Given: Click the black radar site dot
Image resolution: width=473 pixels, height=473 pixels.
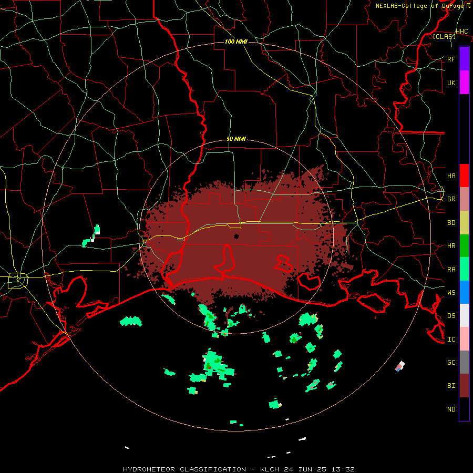Looking at the screenshot, I should pyautogui.click(x=236, y=236).
